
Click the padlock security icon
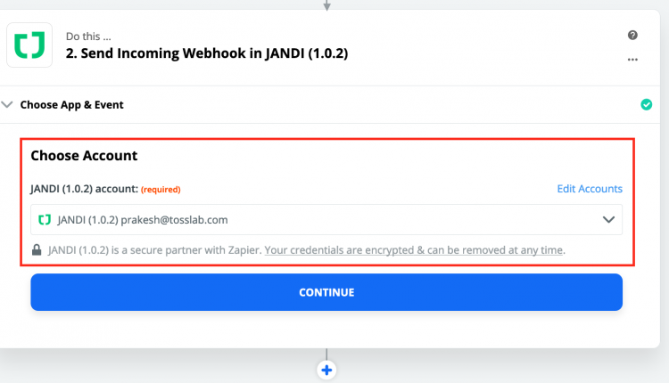(37, 249)
